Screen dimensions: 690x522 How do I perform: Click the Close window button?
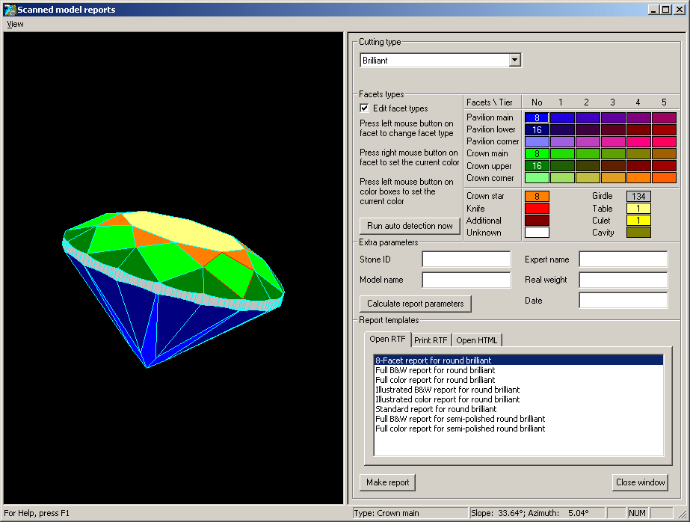640,482
